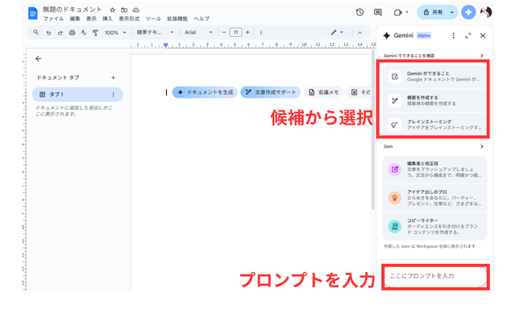Open the 編集者と校正役 Gem

[435, 170]
